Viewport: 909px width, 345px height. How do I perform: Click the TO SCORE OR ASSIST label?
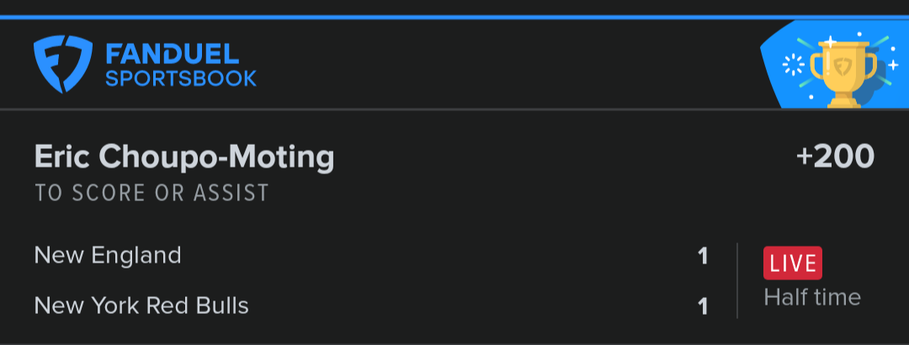point(151,193)
